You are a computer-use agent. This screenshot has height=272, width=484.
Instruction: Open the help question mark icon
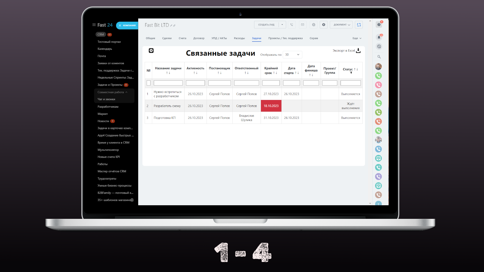pos(379,25)
